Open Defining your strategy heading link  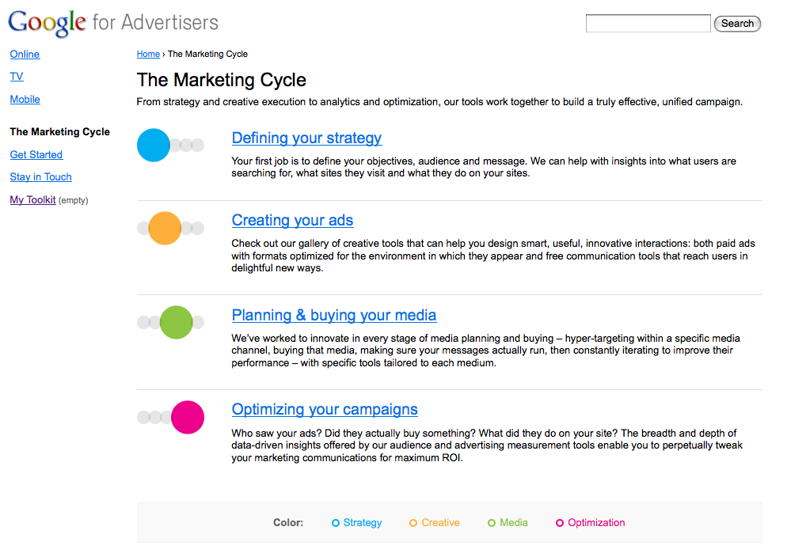coord(306,138)
